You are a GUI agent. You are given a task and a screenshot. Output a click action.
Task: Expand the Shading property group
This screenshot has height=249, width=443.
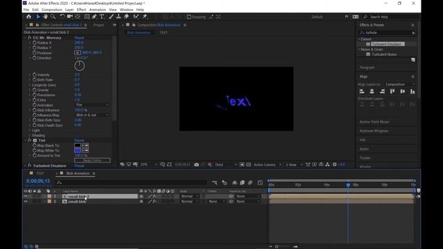30,136
